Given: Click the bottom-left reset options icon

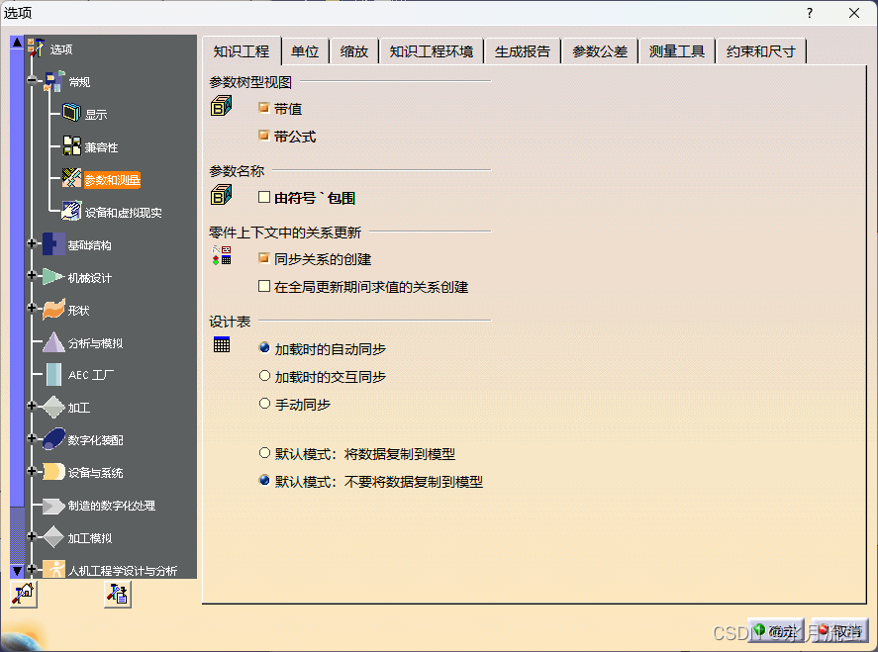Looking at the screenshot, I should click(x=22, y=594).
